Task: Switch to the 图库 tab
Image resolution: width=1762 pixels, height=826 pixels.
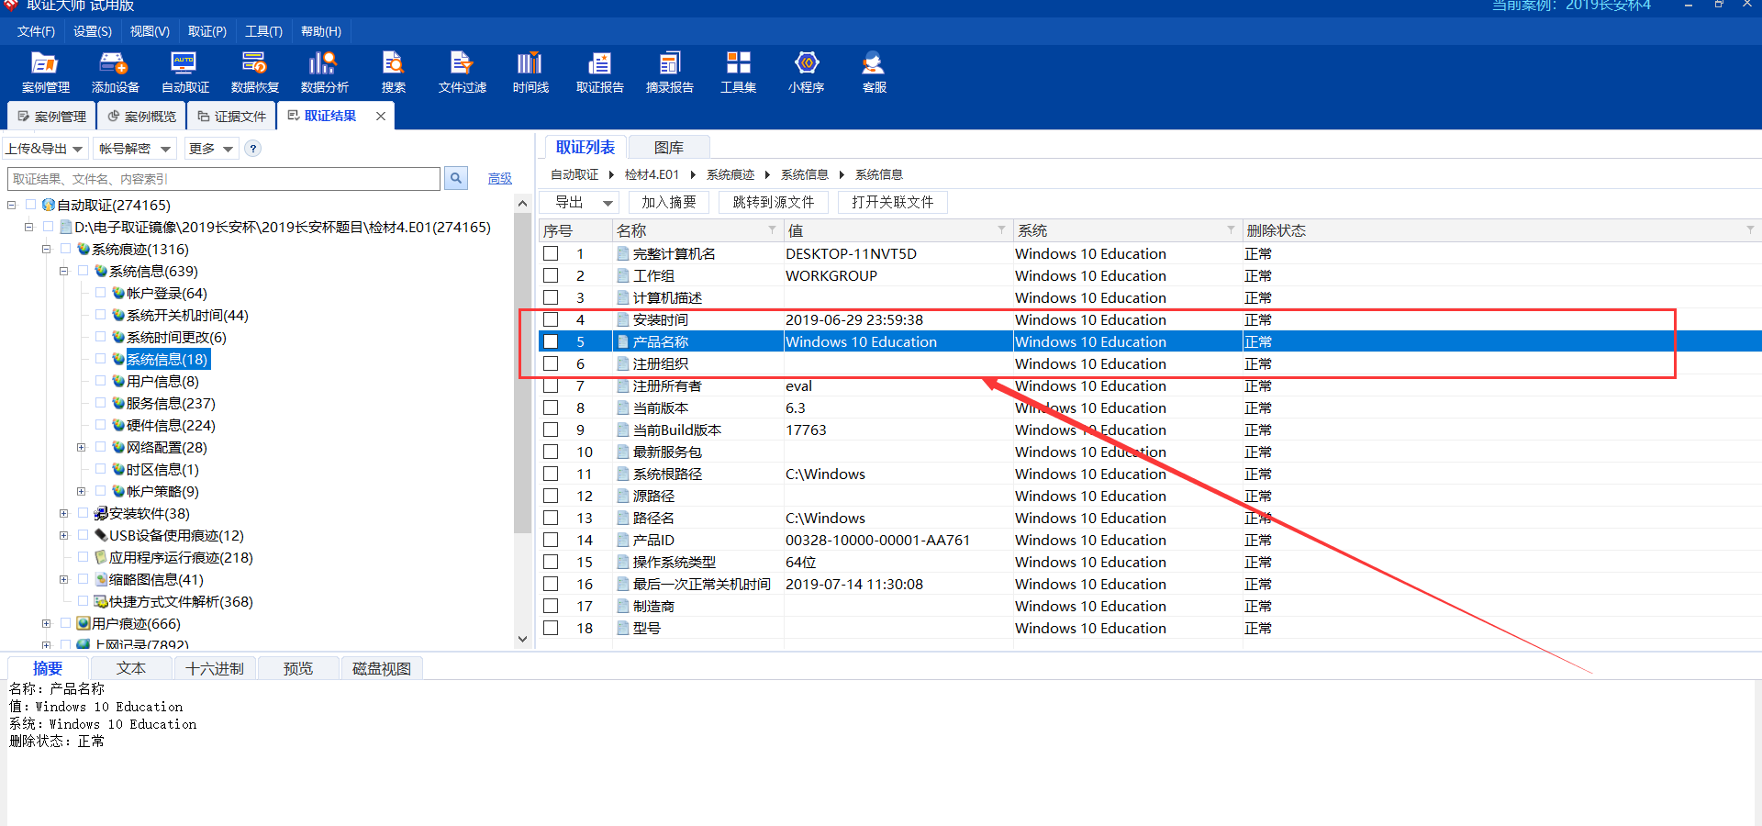Action: tap(668, 147)
